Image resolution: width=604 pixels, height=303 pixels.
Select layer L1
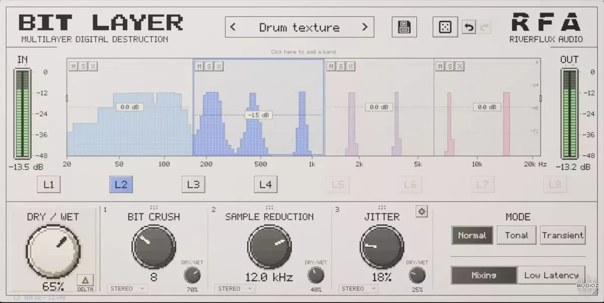49,184
